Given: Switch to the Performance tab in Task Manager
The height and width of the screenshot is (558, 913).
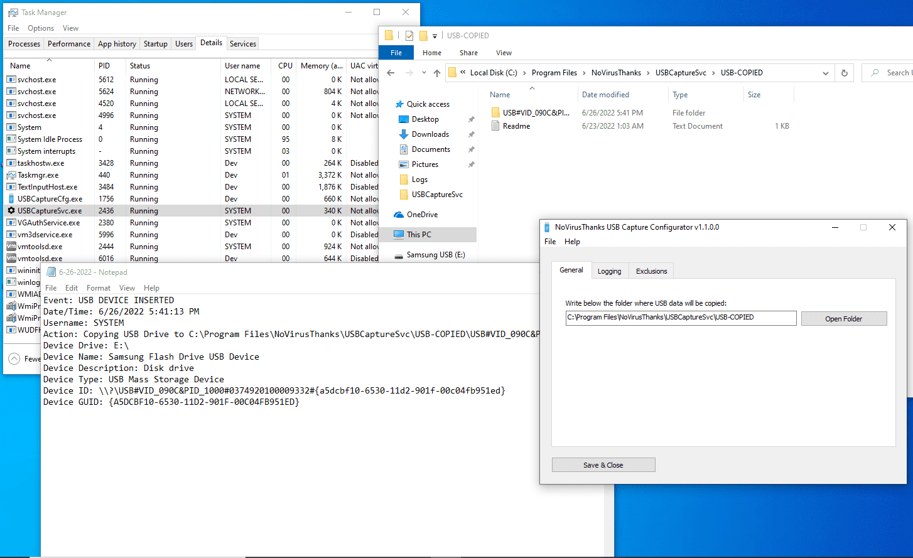Looking at the screenshot, I should (x=69, y=44).
